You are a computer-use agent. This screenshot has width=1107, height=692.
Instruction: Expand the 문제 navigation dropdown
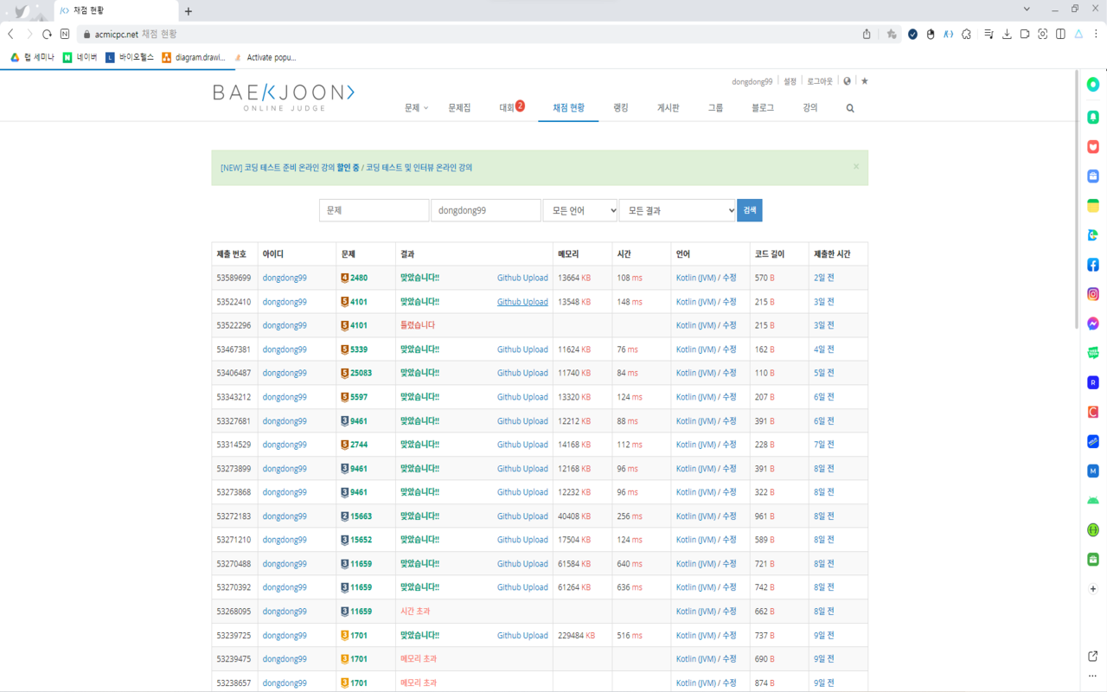tap(414, 107)
